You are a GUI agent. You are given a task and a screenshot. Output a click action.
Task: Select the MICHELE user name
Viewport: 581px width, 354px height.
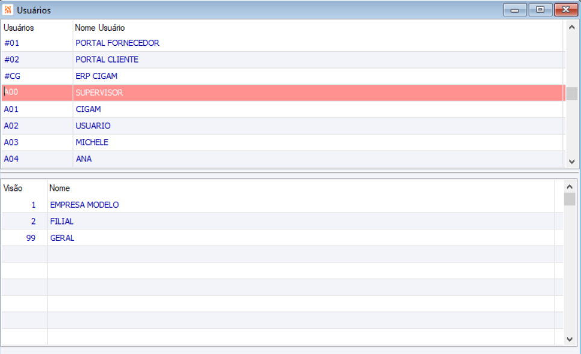coord(92,142)
